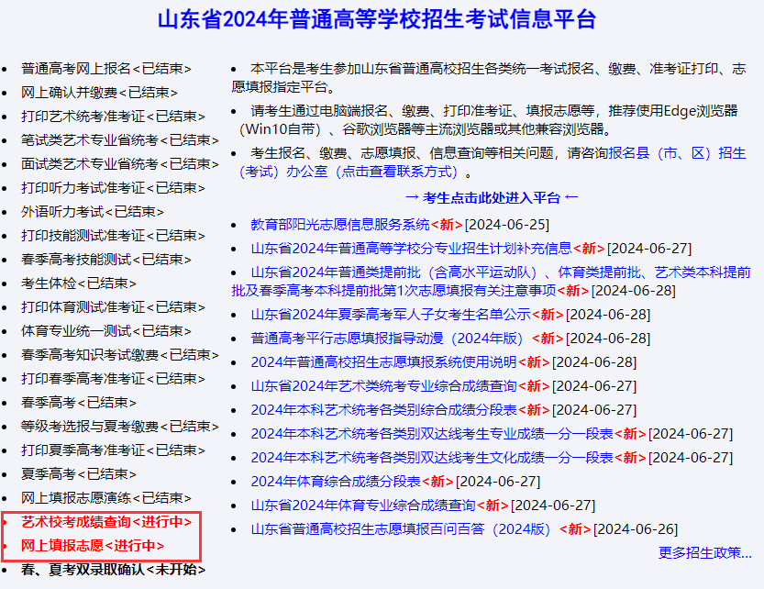
Task: Open 本科艺术统考各类别综合成绩分段表
Action: coord(384,410)
